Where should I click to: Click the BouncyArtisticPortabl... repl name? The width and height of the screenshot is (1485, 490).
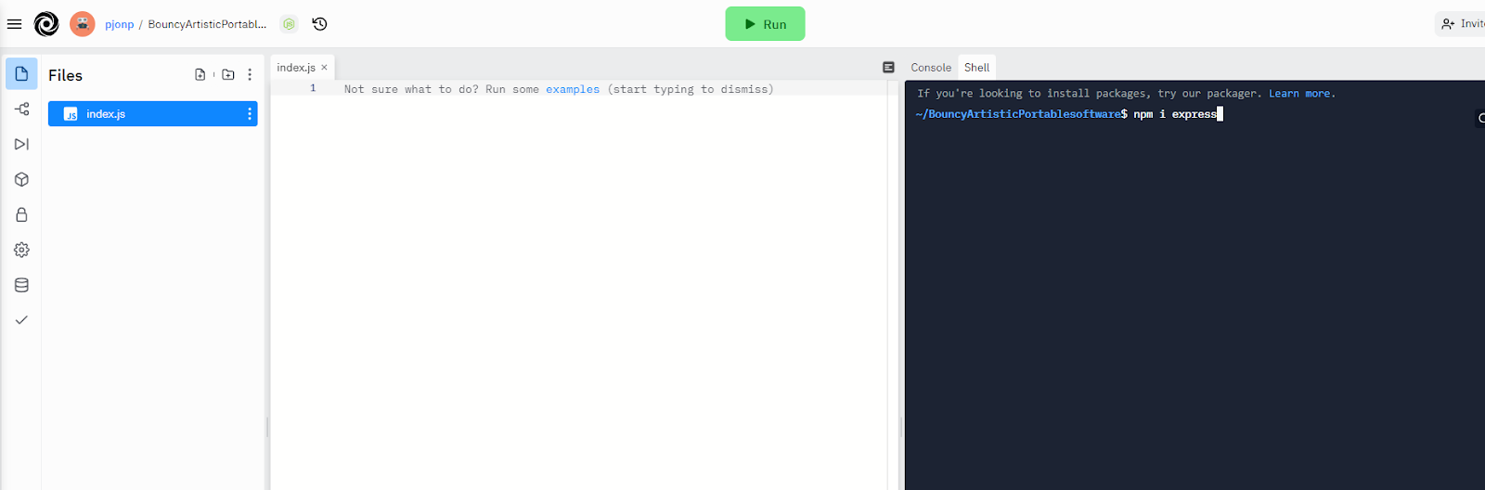pos(207,24)
